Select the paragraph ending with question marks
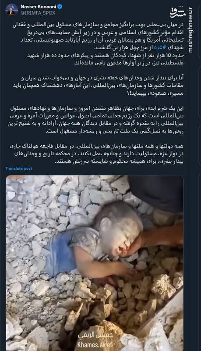Image resolution: width=201 pixels, height=351 pixels. [98, 85]
